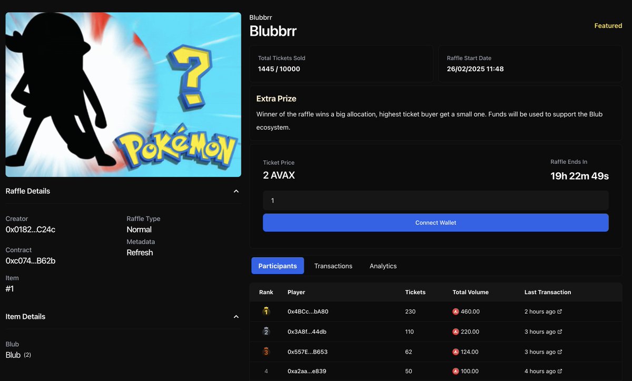The image size is (632, 381).
Task: Click the gold medal icon for rank 1
Action: coord(266,311)
